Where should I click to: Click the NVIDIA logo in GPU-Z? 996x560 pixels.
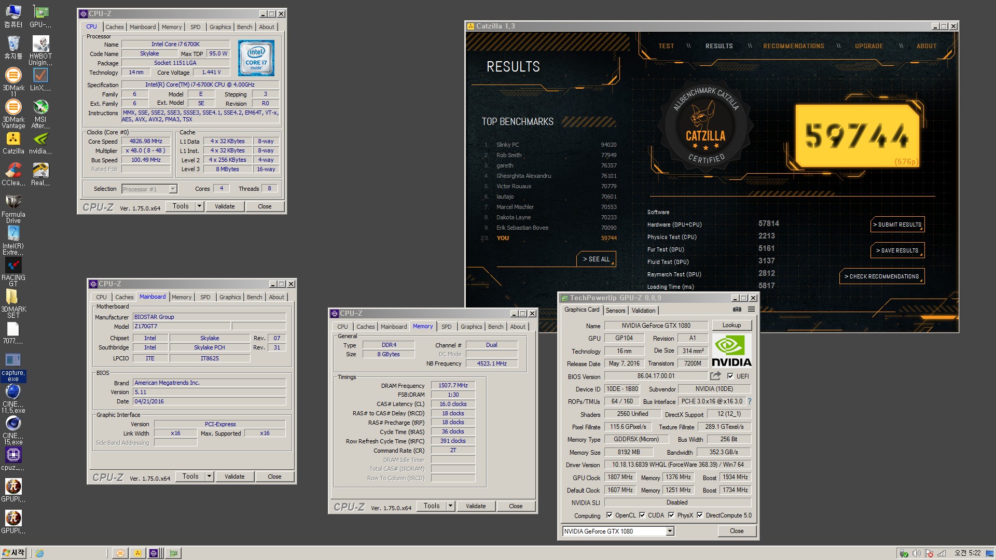point(731,351)
